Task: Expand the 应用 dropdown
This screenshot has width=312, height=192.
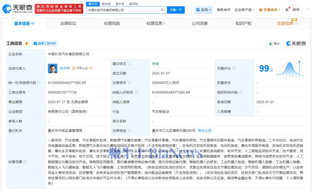Action: click(203, 10)
